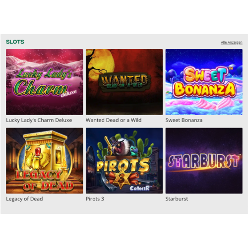This screenshot has width=248, height=248.
Task: Click the SLOTS section heading
Action: point(15,42)
